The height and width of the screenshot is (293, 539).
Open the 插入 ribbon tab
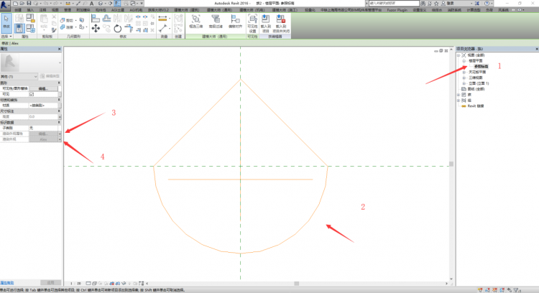[x=30, y=11]
